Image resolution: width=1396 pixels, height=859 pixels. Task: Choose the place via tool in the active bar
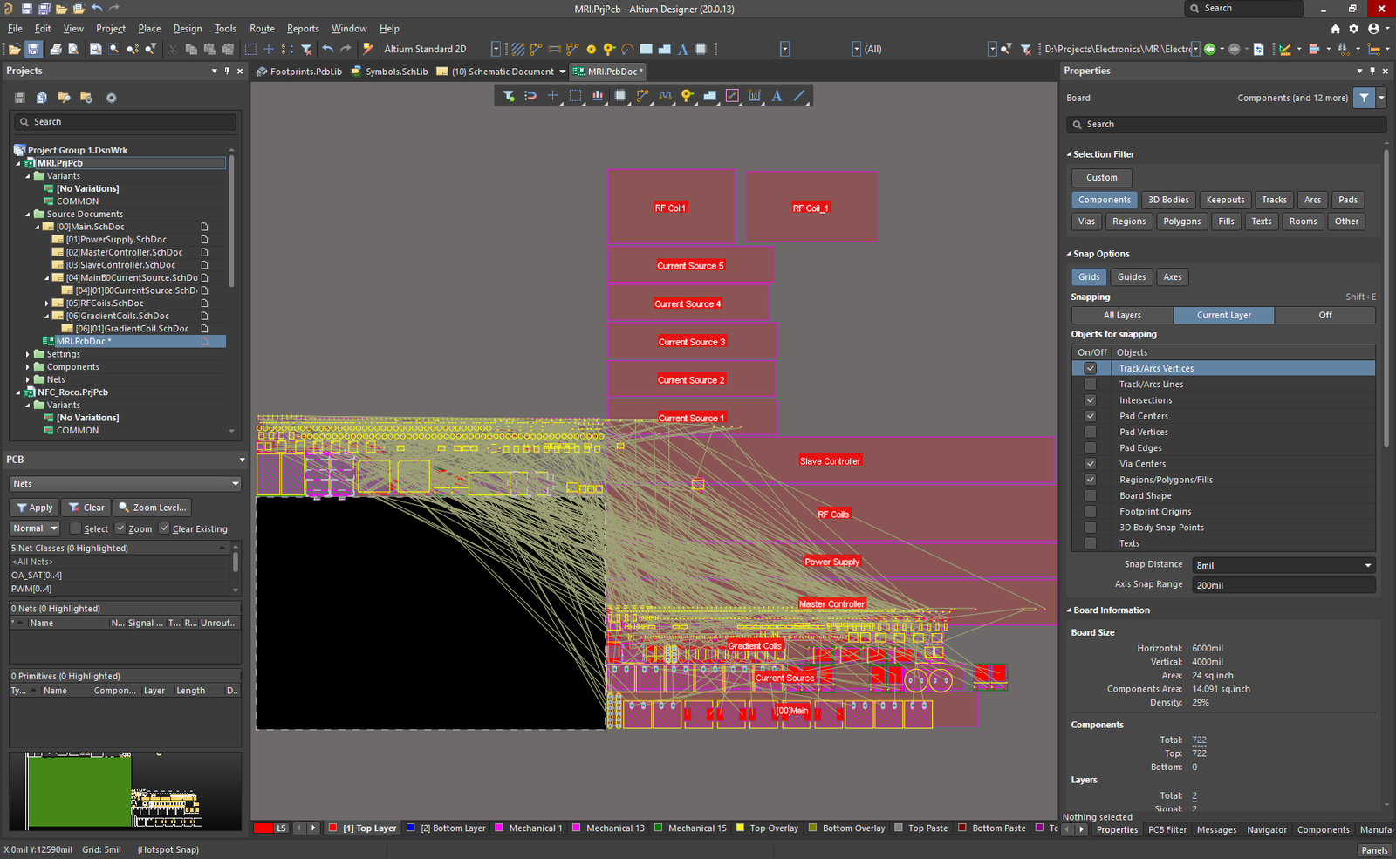(688, 96)
